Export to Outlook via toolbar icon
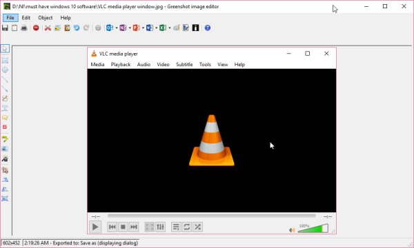This screenshot has width=414, height=248. click(x=109, y=28)
